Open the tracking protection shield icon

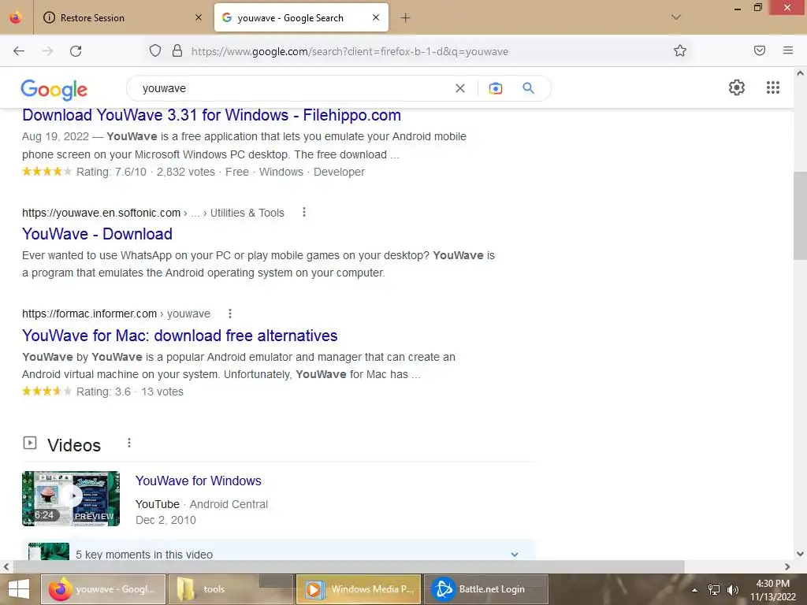(x=155, y=50)
